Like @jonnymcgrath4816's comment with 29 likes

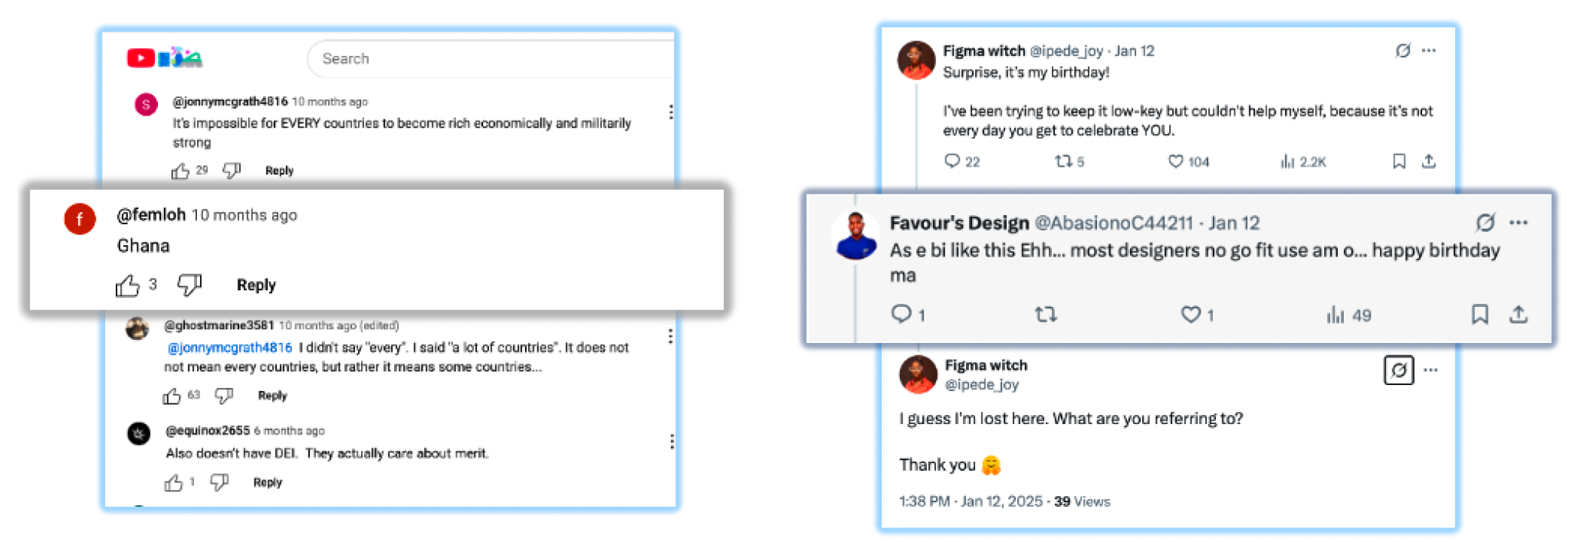(180, 171)
